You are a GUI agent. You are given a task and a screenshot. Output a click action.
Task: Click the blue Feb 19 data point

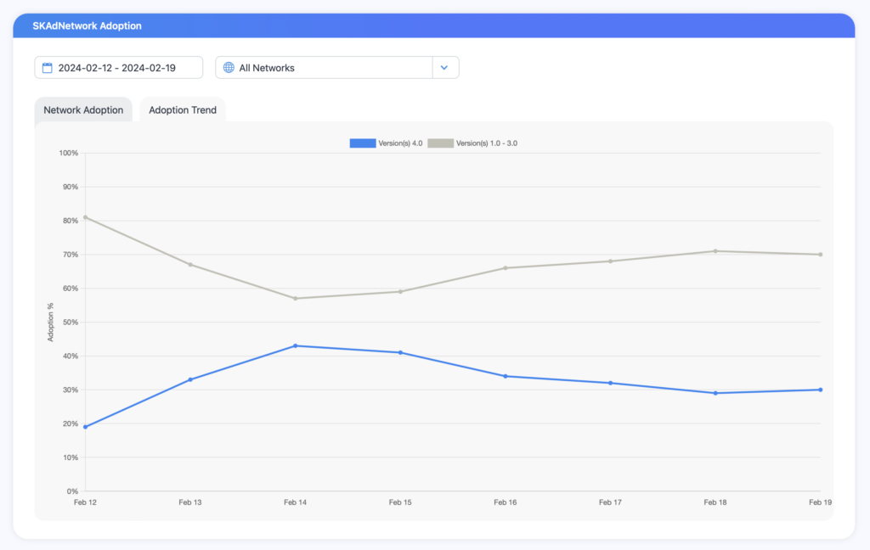[x=821, y=390]
